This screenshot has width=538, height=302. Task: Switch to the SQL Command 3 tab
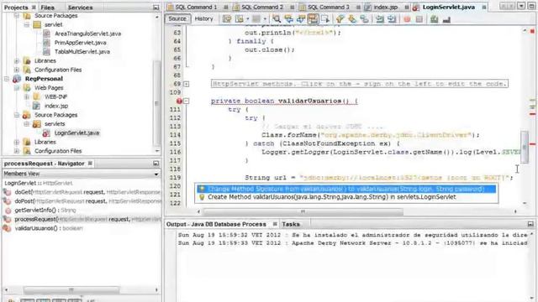point(329,7)
